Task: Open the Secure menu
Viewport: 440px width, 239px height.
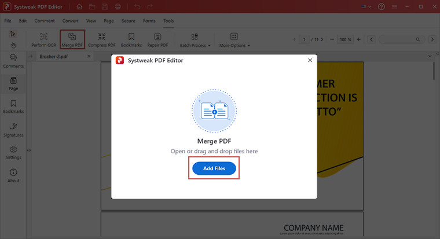Action: pos(129,21)
